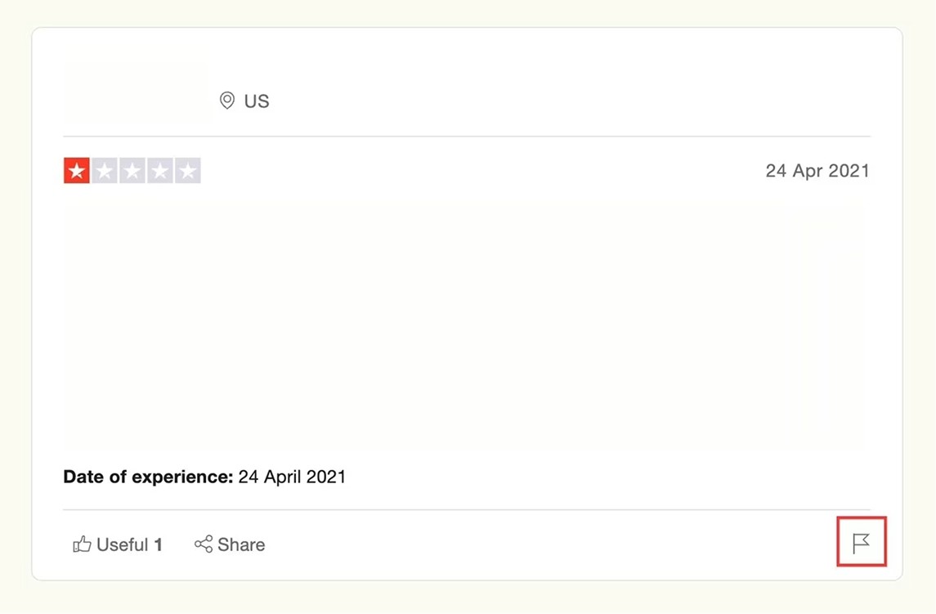Click the 'Date of experience:' bold label
936x614 pixels.
tap(148, 477)
